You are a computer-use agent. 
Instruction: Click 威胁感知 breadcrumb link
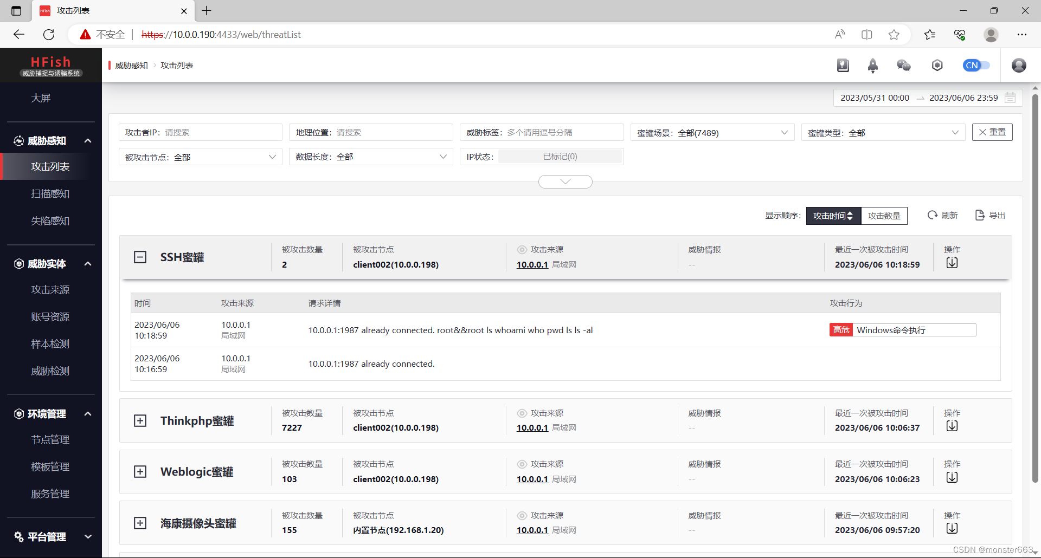coord(131,66)
